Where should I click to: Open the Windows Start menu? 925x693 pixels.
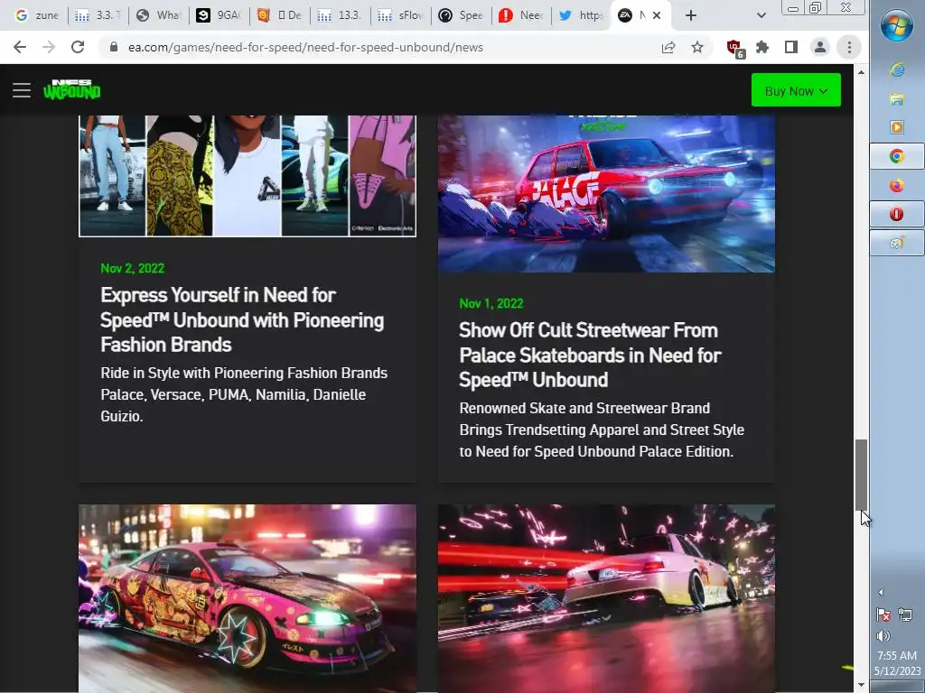[897, 26]
